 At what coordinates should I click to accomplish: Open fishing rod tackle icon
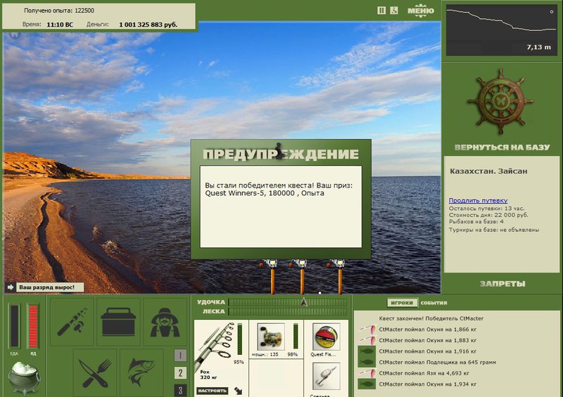click(72, 322)
